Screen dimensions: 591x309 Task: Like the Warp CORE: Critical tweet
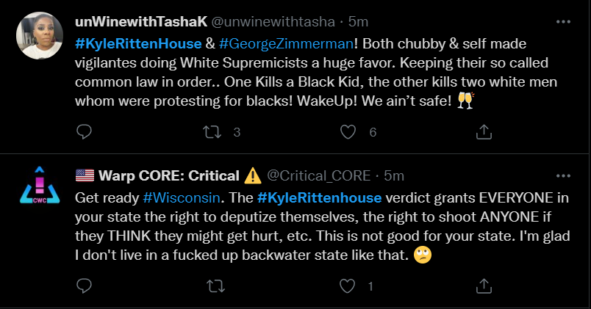point(349,286)
